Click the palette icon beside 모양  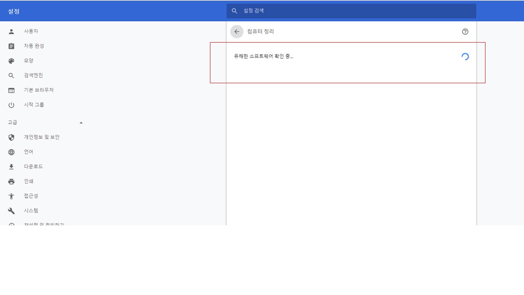pyautogui.click(x=11, y=61)
